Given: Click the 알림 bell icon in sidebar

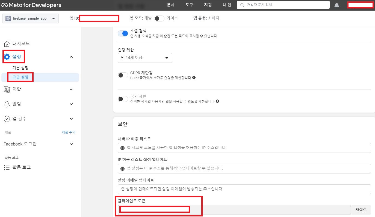Looking at the screenshot, I should [7, 104].
